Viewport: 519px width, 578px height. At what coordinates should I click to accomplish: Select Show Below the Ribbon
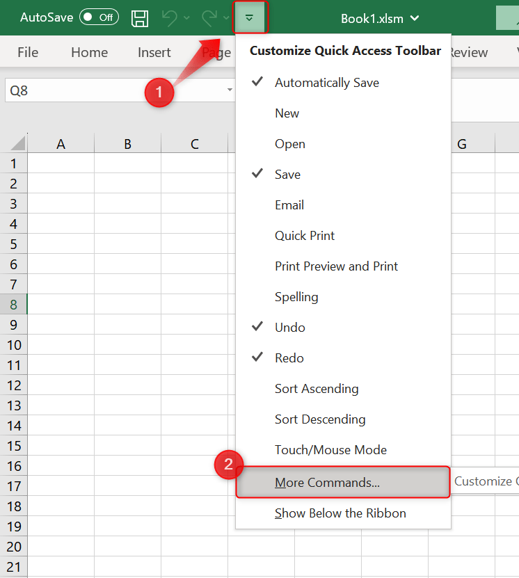340,513
